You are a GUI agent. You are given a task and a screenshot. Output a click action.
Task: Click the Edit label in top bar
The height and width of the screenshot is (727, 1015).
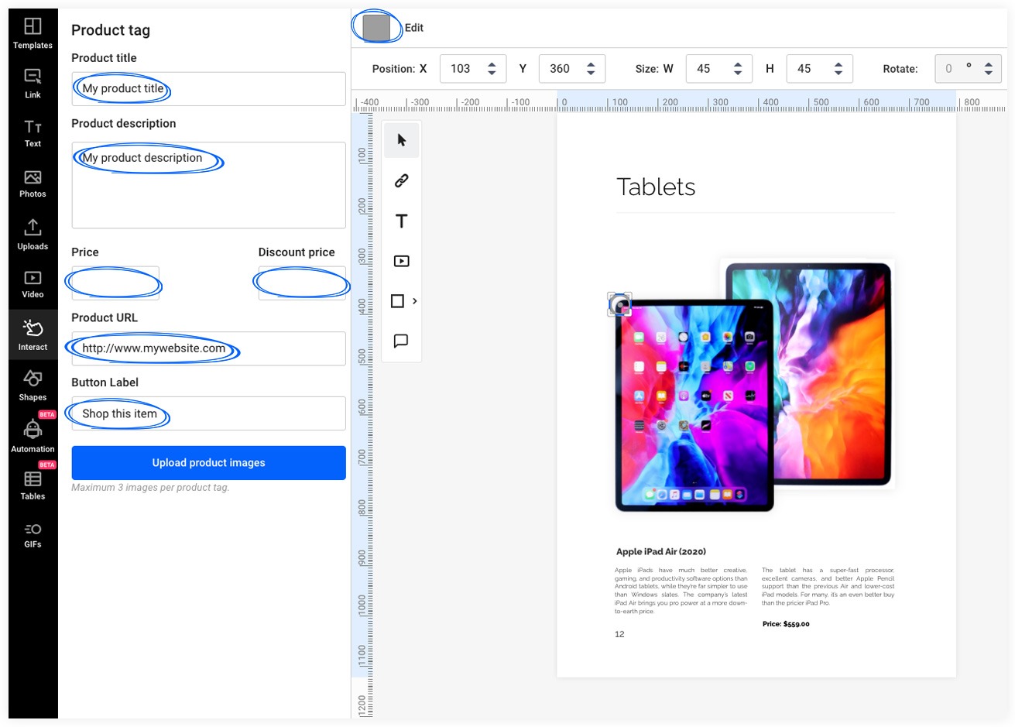(414, 28)
